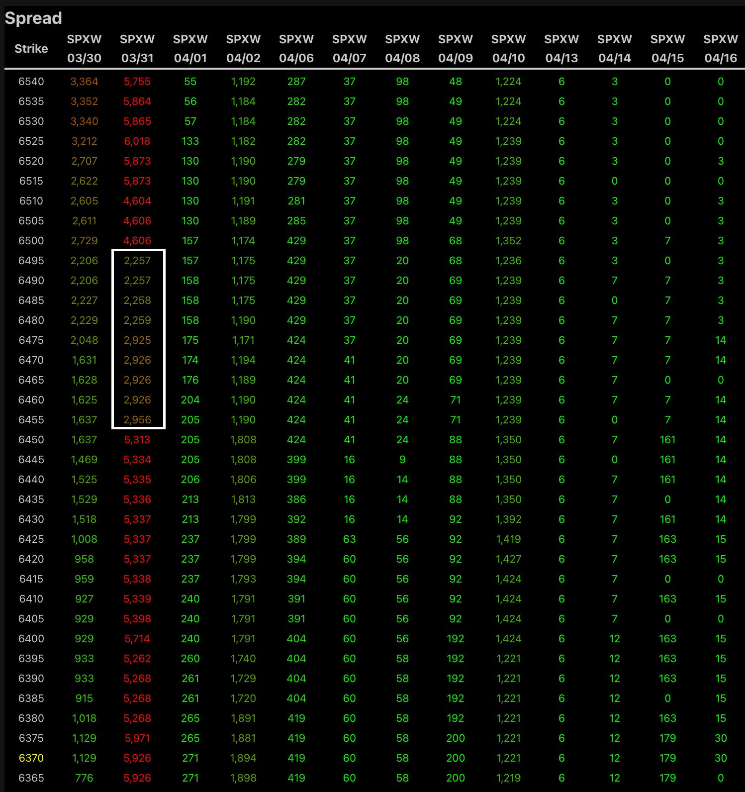Click the 55 value in the 6540 row
Viewport: 745px width, 792px height.
click(190, 82)
